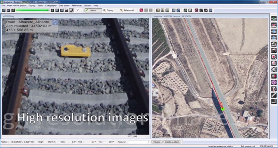The height and width of the screenshot is (148, 278).
Task: Step fast backward through images
Action: [x=8, y=10]
